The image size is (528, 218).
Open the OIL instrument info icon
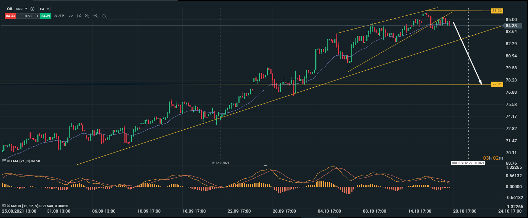pos(32,9)
